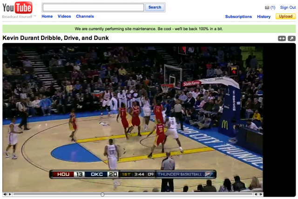Open the Videos tab
Screen dimensions: 298x199
coord(64,16)
